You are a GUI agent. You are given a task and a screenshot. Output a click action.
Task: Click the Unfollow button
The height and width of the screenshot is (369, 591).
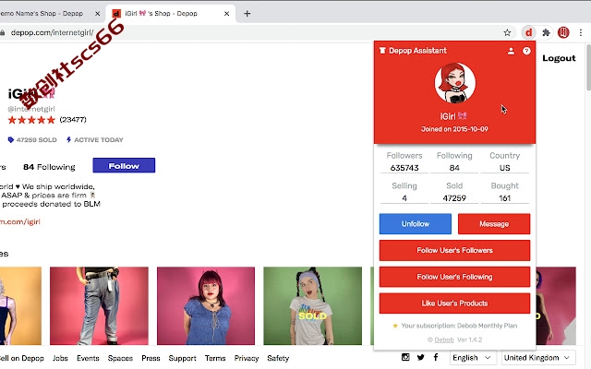[x=416, y=223]
